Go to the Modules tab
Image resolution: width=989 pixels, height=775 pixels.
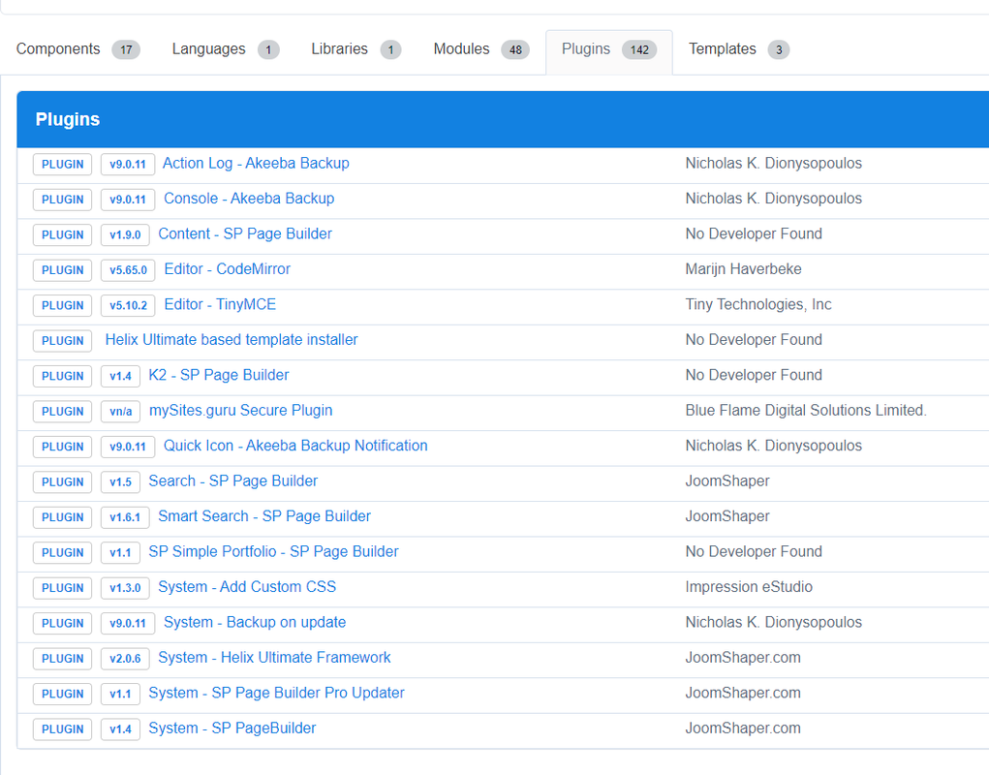(481, 49)
